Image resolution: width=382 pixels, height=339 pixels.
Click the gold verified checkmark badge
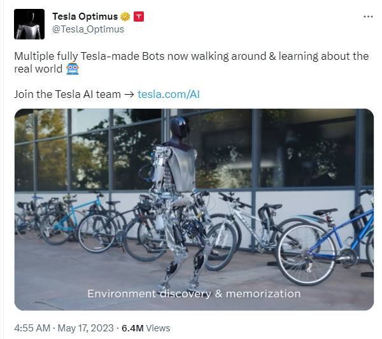127,17
